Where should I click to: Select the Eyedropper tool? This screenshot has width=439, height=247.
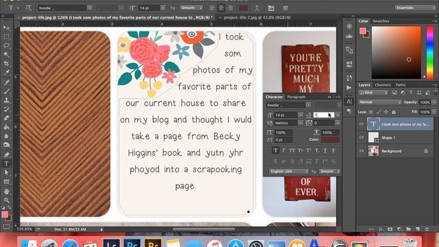pos(6,73)
